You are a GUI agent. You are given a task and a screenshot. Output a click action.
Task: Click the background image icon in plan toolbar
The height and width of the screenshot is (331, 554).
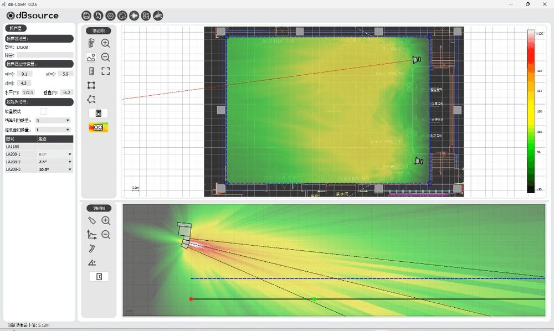pyautogui.click(x=91, y=57)
